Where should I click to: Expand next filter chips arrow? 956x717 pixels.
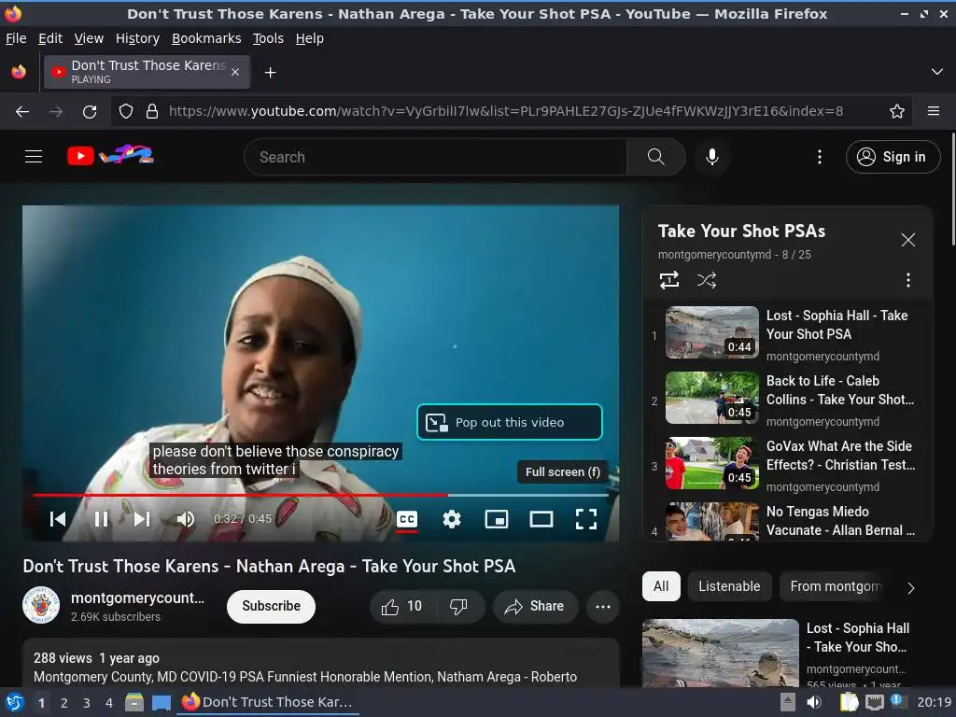pos(910,588)
